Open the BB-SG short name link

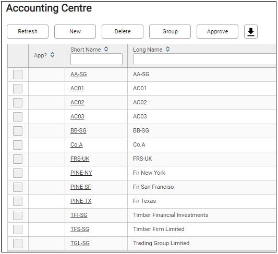tap(78, 130)
